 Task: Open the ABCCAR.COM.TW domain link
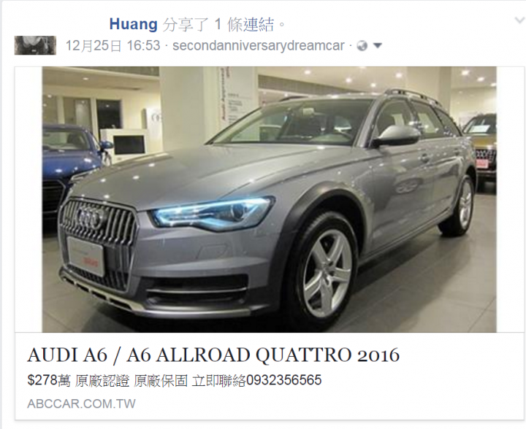[82, 403]
